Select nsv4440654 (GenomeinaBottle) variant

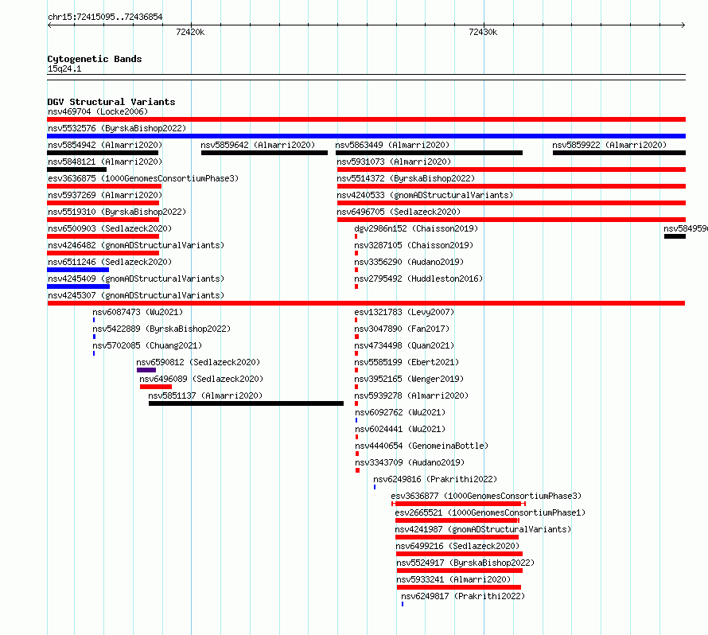click(422, 446)
